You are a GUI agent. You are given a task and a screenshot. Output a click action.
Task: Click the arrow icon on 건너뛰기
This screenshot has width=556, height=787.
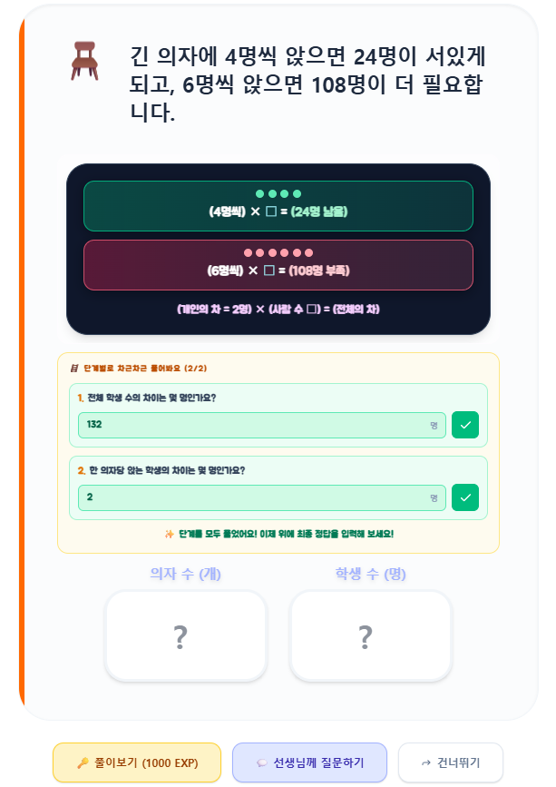pyautogui.click(x=426, y=762)
